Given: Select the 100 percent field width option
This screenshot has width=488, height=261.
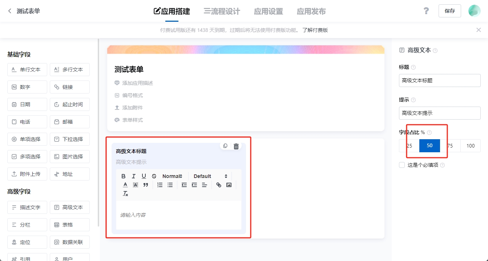Looking at the screenshot, I should tap(470, 146).
